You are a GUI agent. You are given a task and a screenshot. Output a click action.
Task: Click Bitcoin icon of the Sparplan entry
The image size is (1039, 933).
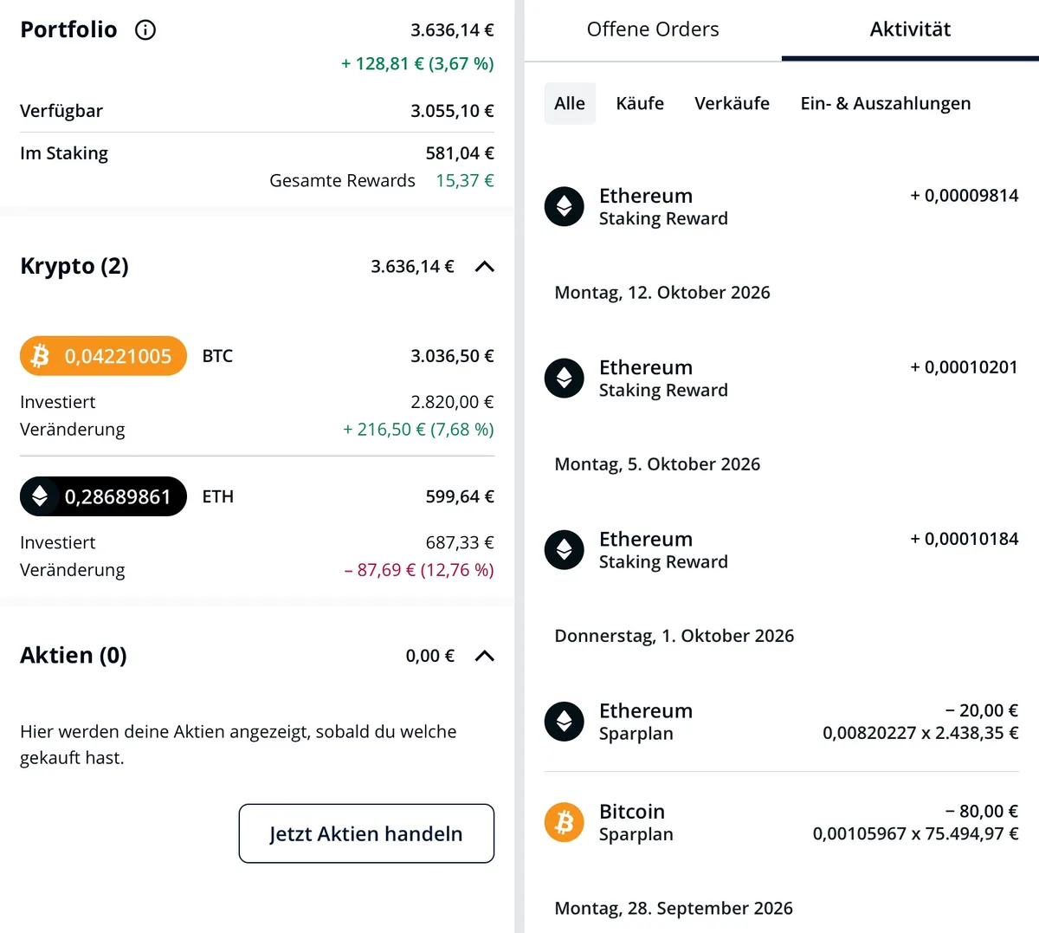565,822
